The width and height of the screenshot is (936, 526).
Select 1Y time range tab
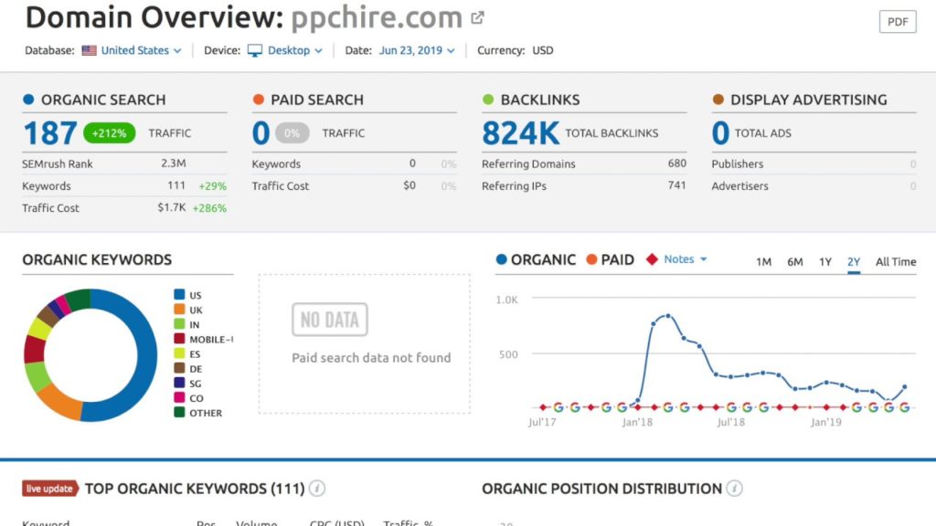pyautogui.click(x=825, y=261)
